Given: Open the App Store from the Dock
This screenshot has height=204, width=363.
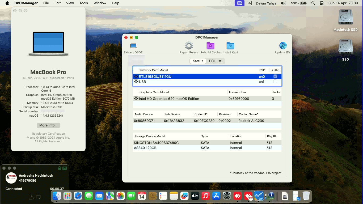Looking at the screenshot, I should (x=216, y=196).
